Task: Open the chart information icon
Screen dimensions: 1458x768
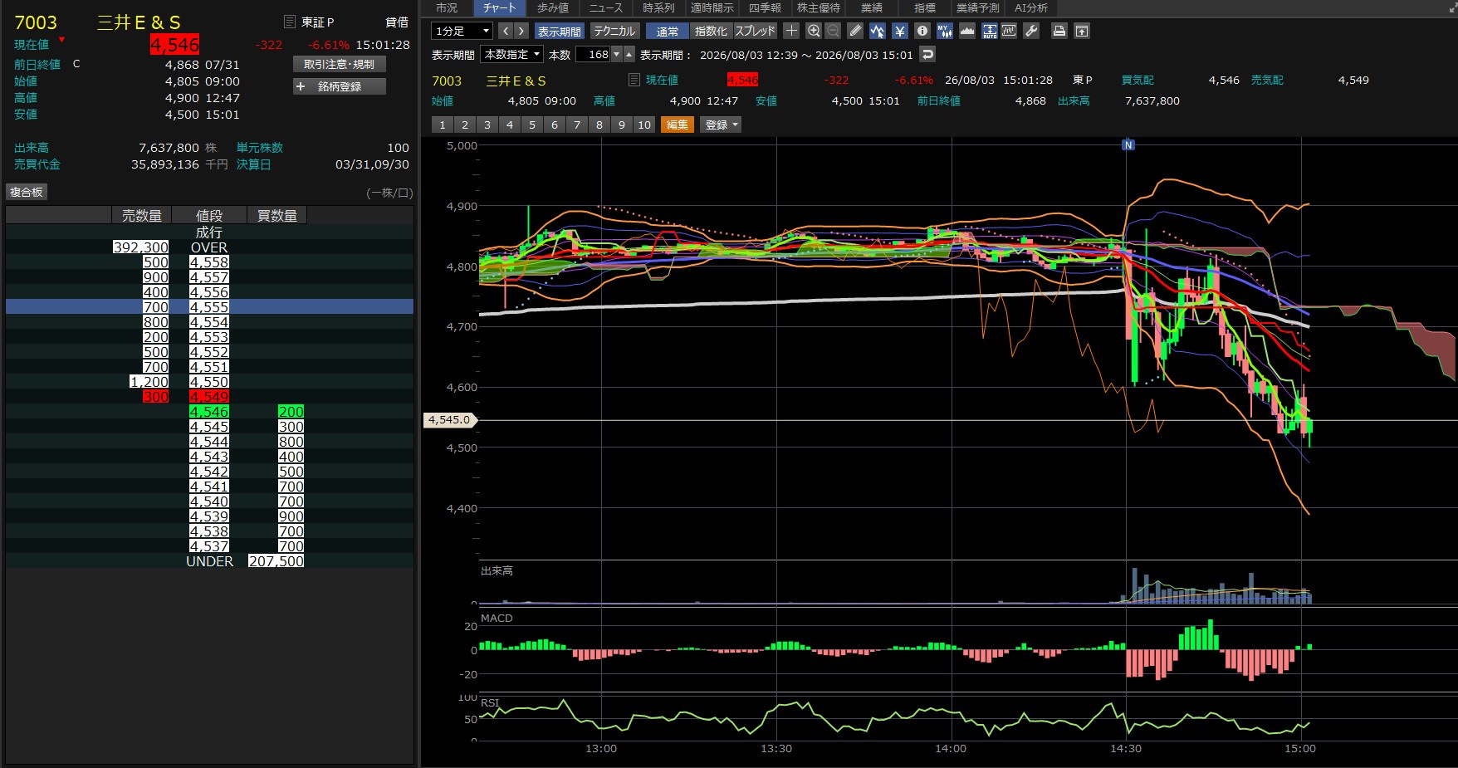Action: coord(922,31)
